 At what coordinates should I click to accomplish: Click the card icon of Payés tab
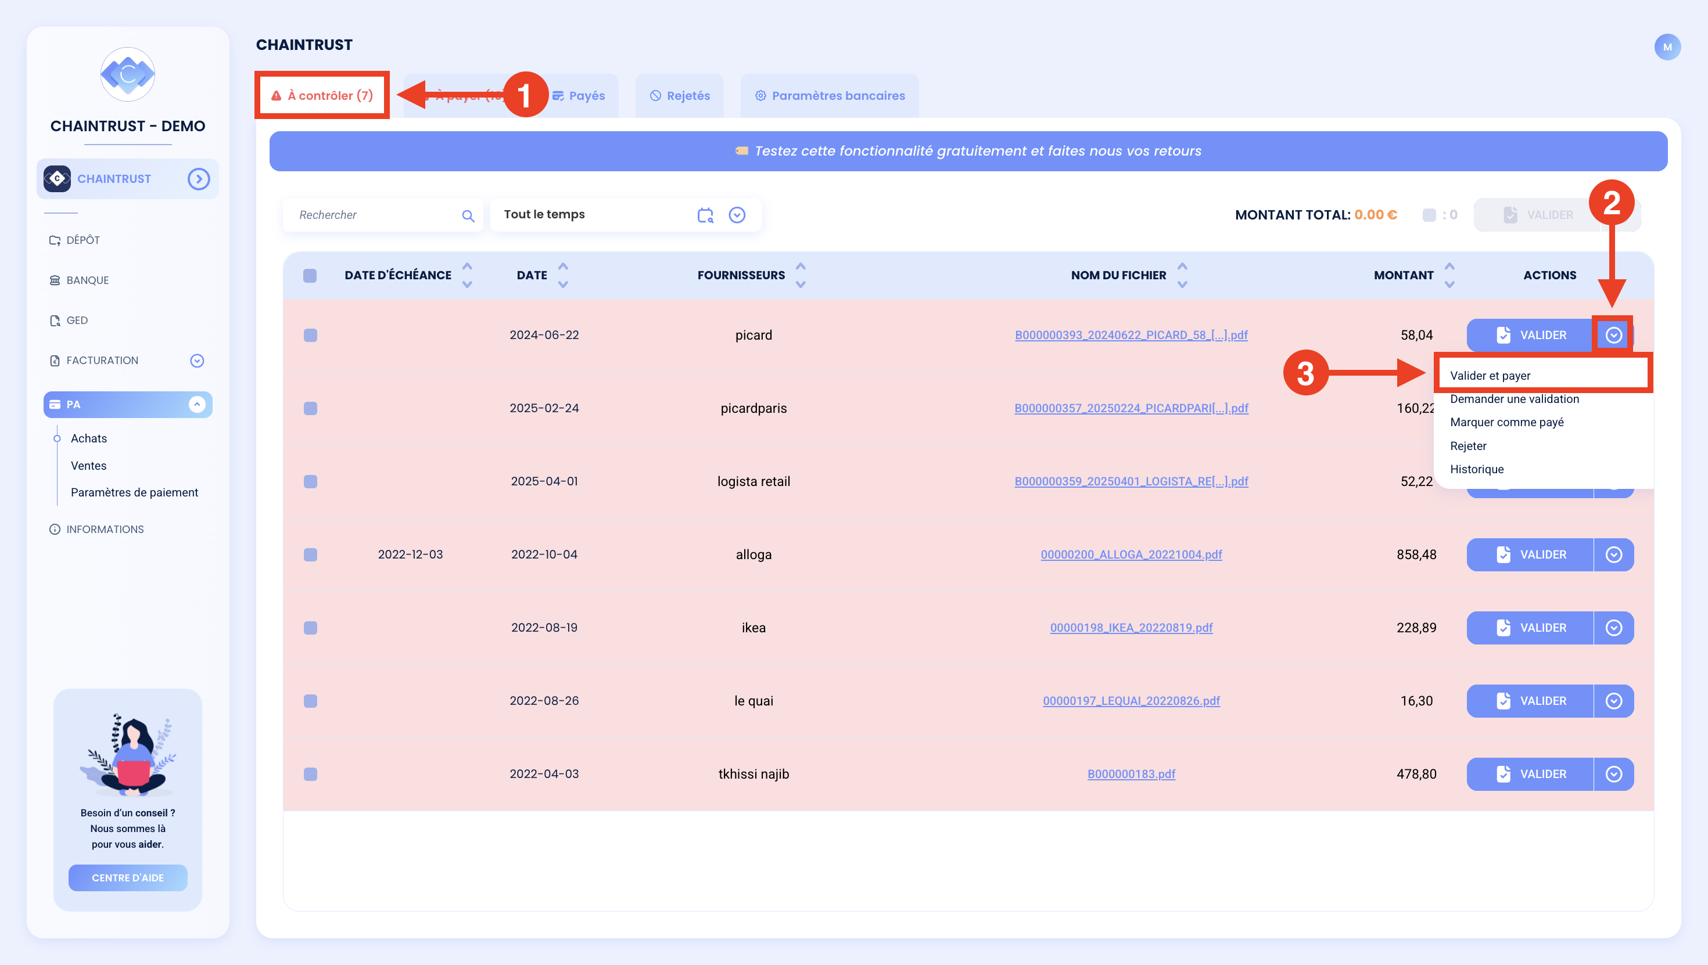pos(558,95)
